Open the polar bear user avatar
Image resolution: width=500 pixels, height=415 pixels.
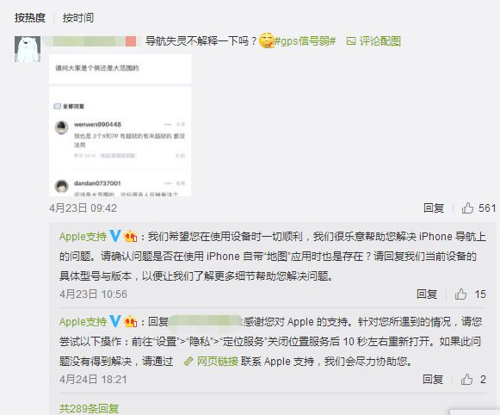point(28,49)
